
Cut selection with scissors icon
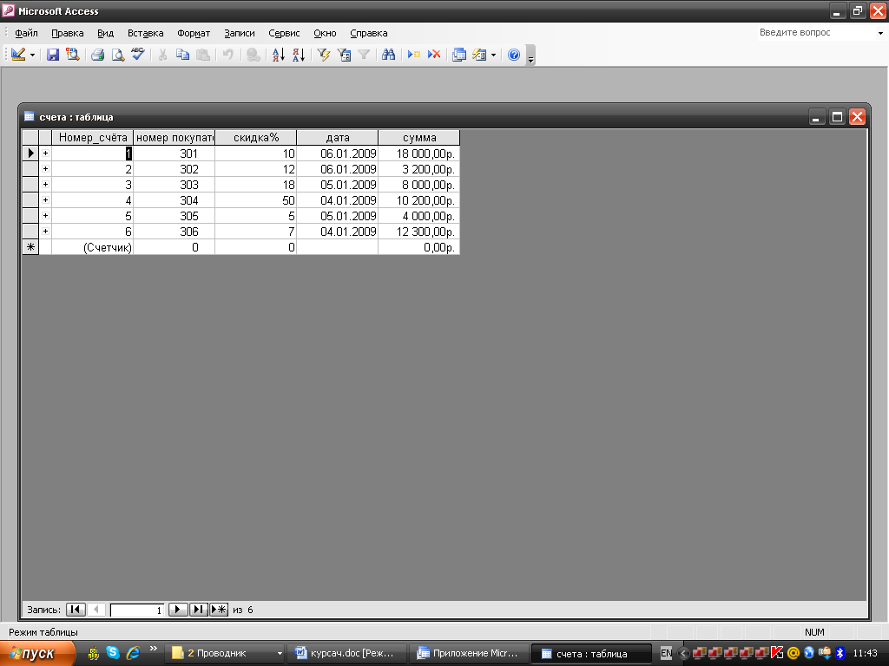[162, 55]
